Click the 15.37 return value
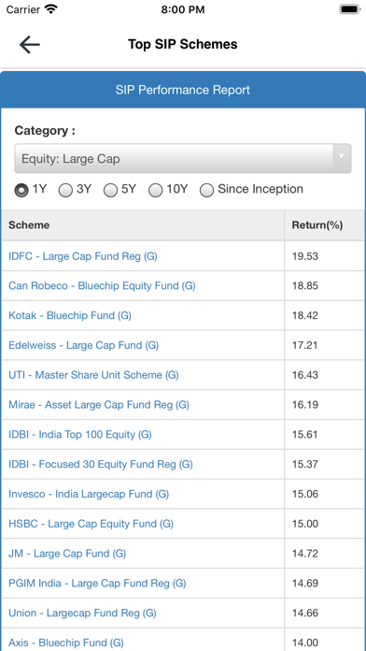The image size is (366, 651). [x=305, y=464]
